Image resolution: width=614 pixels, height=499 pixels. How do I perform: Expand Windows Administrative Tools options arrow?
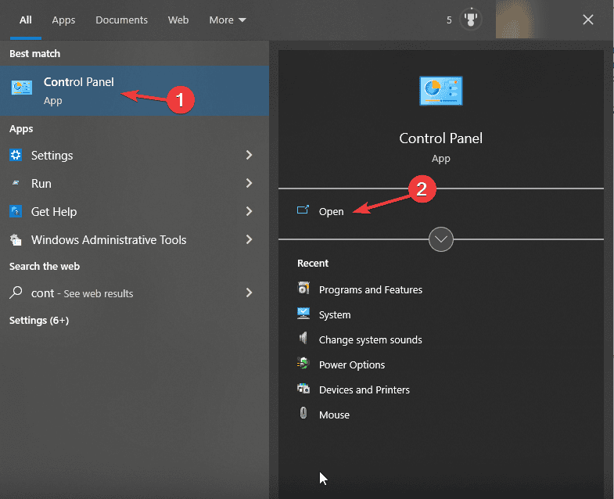pyautogui.click(x=249, y=239)
